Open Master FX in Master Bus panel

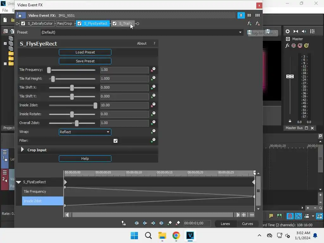click(x=287, y=46)
